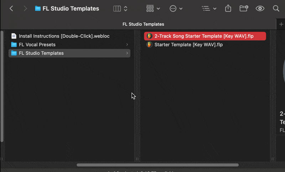Open the list sort options dropdown

tap(209, 9)
